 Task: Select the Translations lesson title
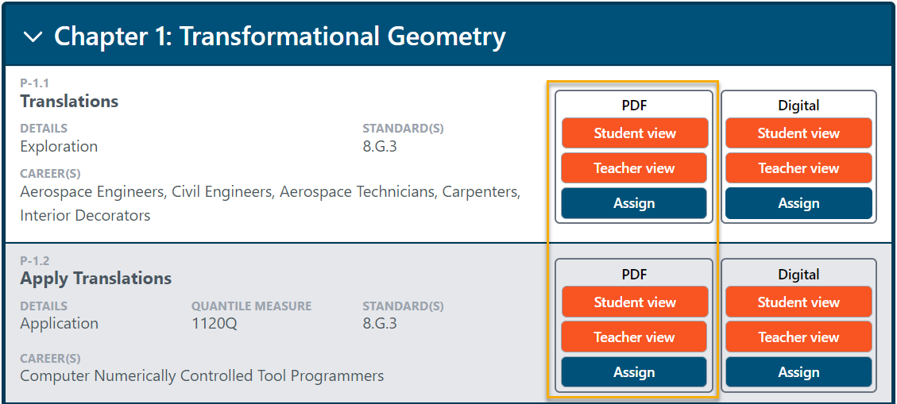69,102
